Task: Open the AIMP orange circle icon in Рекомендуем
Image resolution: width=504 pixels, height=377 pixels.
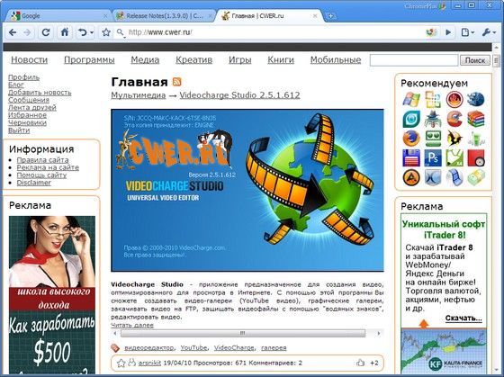Action: point(411,178)
